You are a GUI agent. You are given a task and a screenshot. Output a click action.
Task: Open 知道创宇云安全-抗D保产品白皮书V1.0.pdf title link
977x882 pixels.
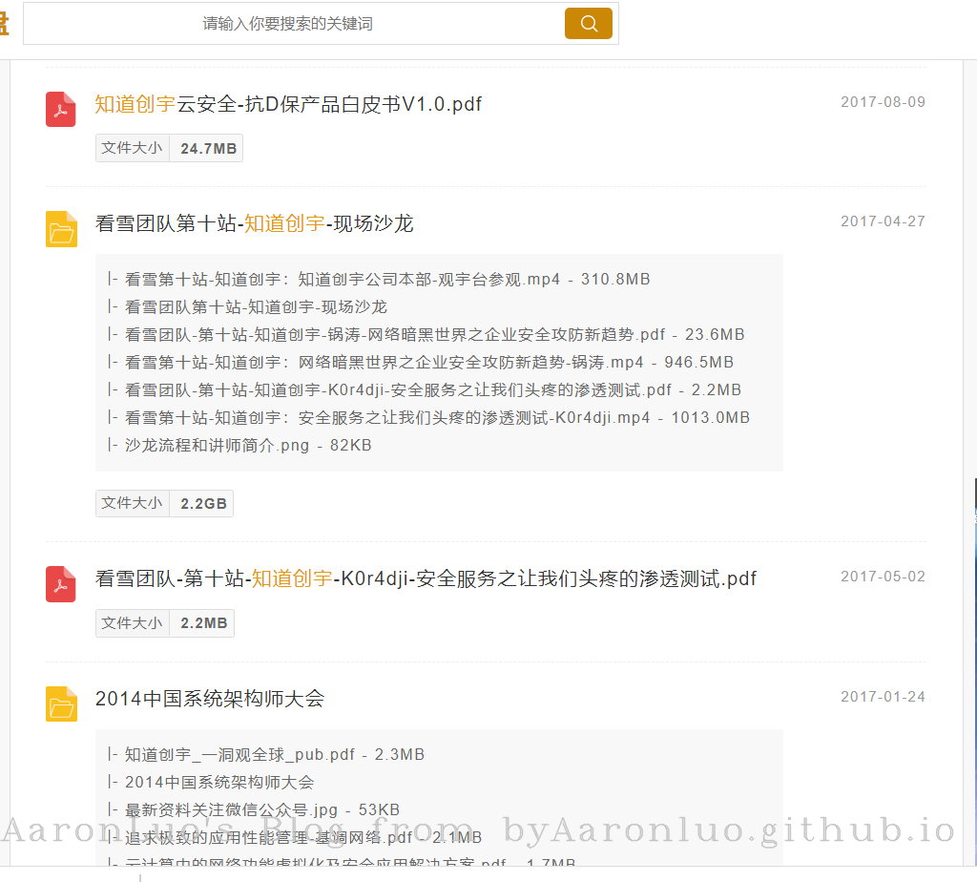(x=288, y=104)
